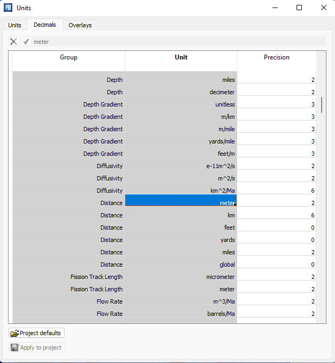
Task: Switch to the Units tab
Action: [x=15, y=25]
